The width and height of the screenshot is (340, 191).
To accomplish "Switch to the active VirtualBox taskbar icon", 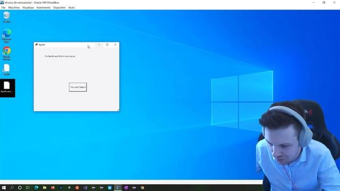I will click(118, 187).
